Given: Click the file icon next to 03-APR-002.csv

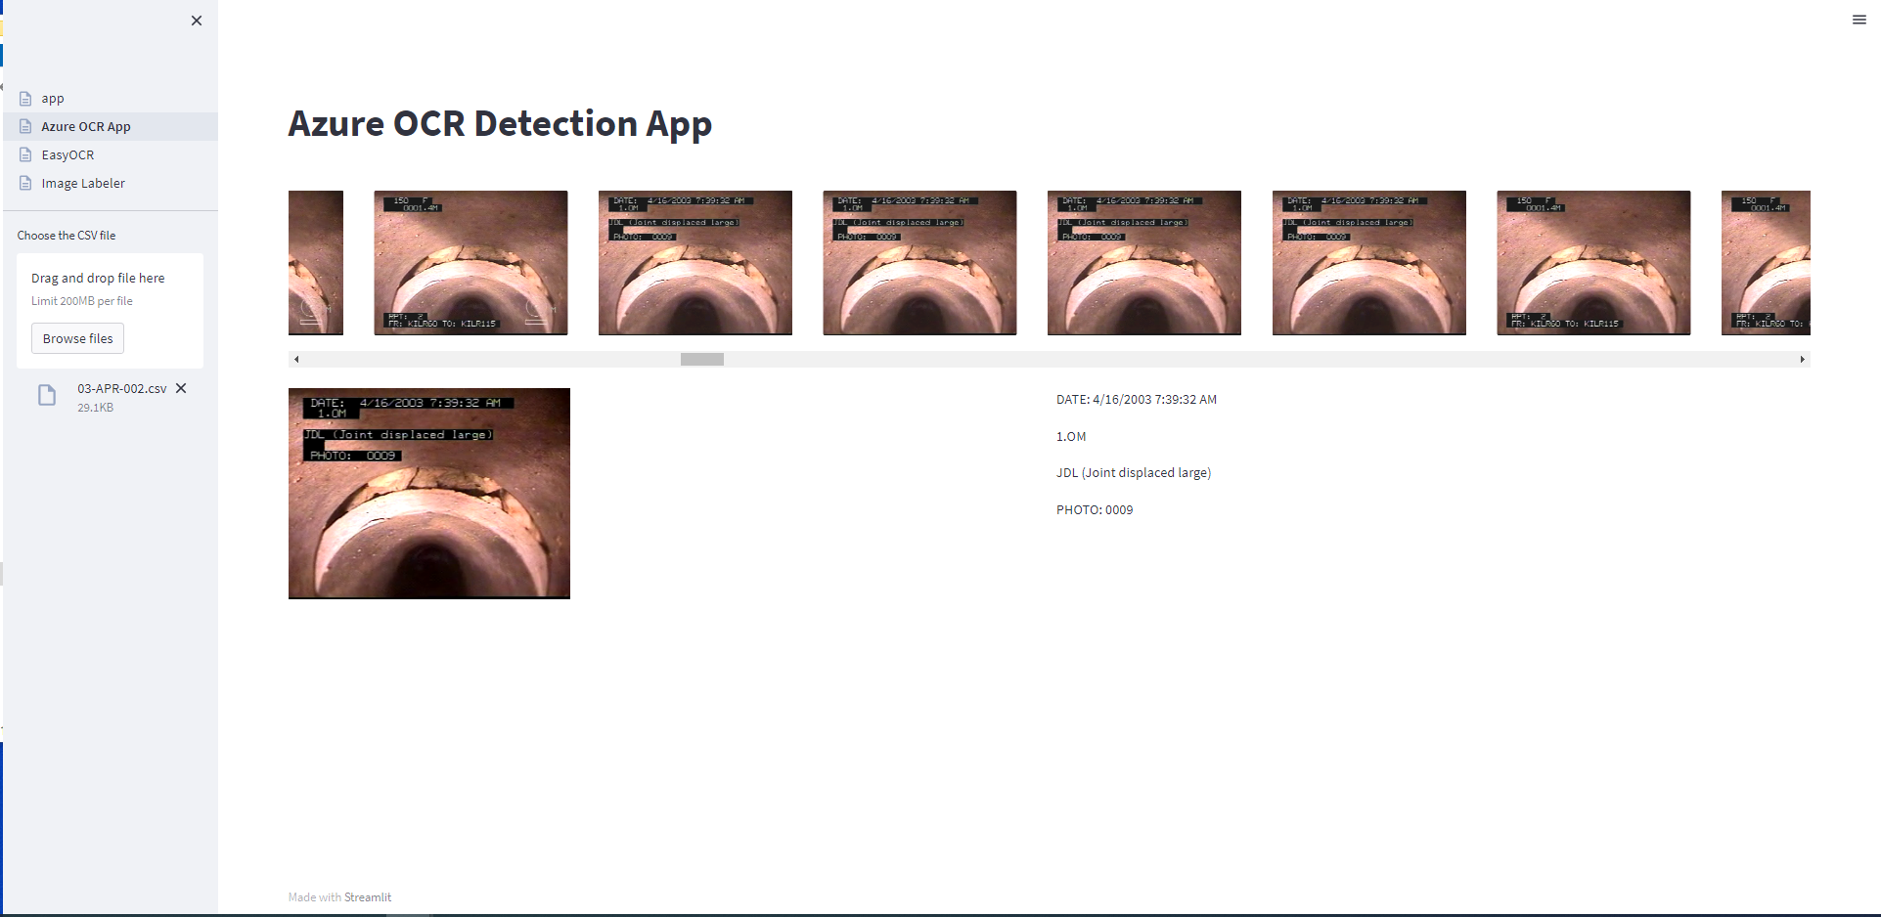Looking at the screenshot, I should click(47, 395).
